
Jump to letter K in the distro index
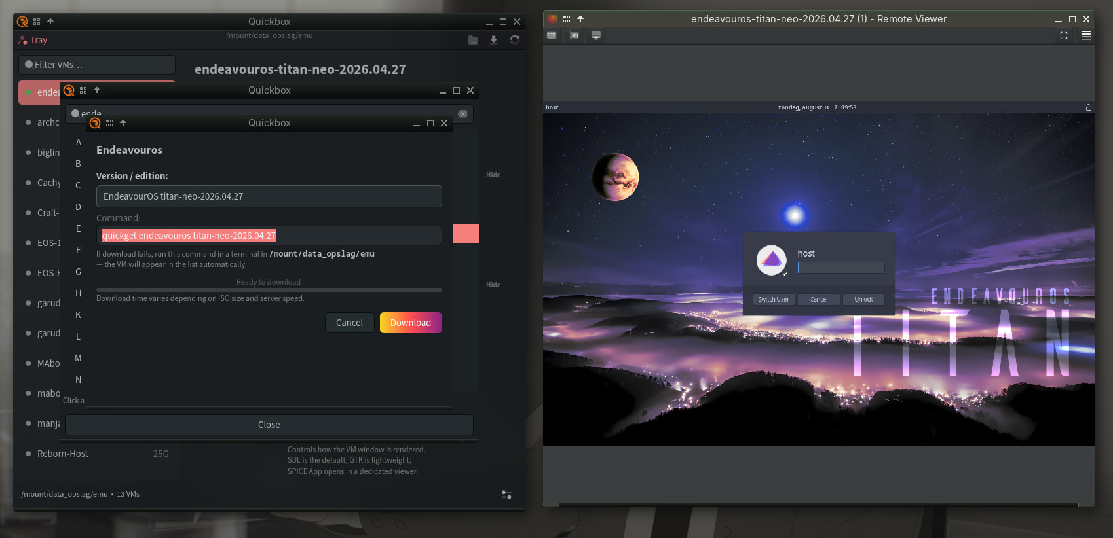coord(79,315)
